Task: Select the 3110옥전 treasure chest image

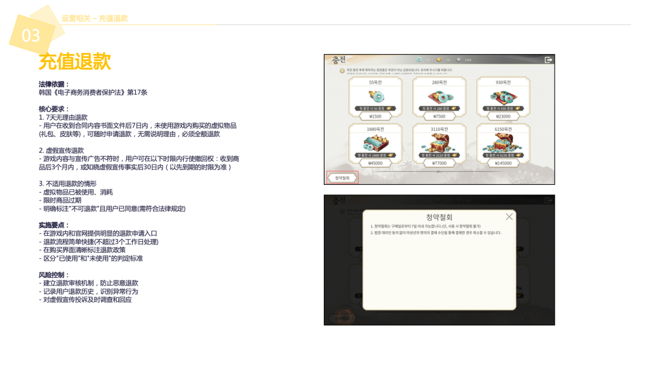Action: click(439, 143)
